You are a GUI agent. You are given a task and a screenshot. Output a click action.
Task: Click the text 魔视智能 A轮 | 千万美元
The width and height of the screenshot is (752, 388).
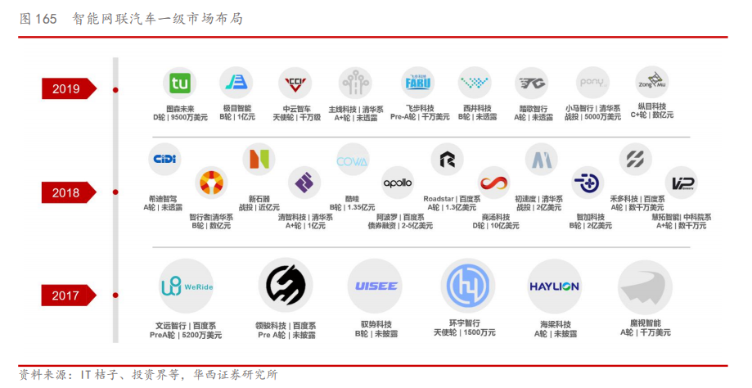(x=646, y=328)
